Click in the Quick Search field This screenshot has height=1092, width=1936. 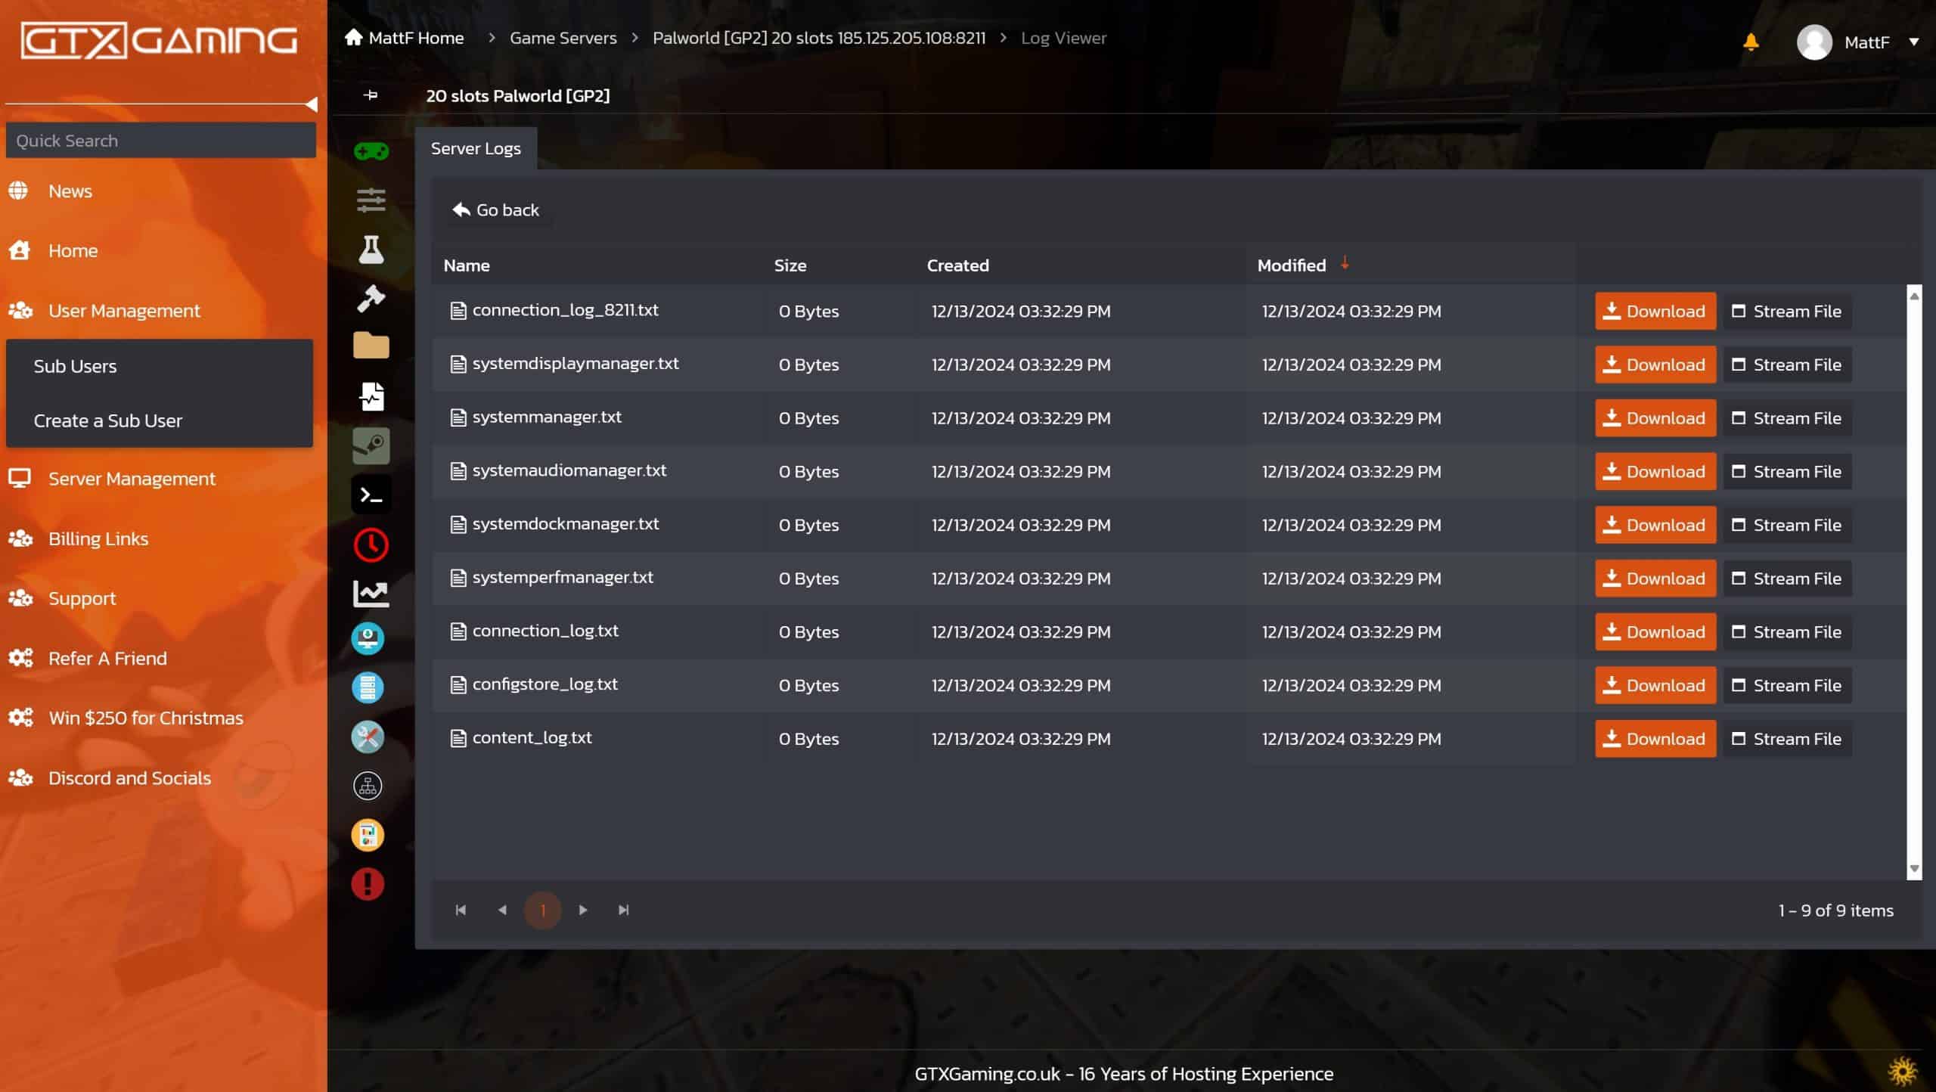click(x=160, y=141)
